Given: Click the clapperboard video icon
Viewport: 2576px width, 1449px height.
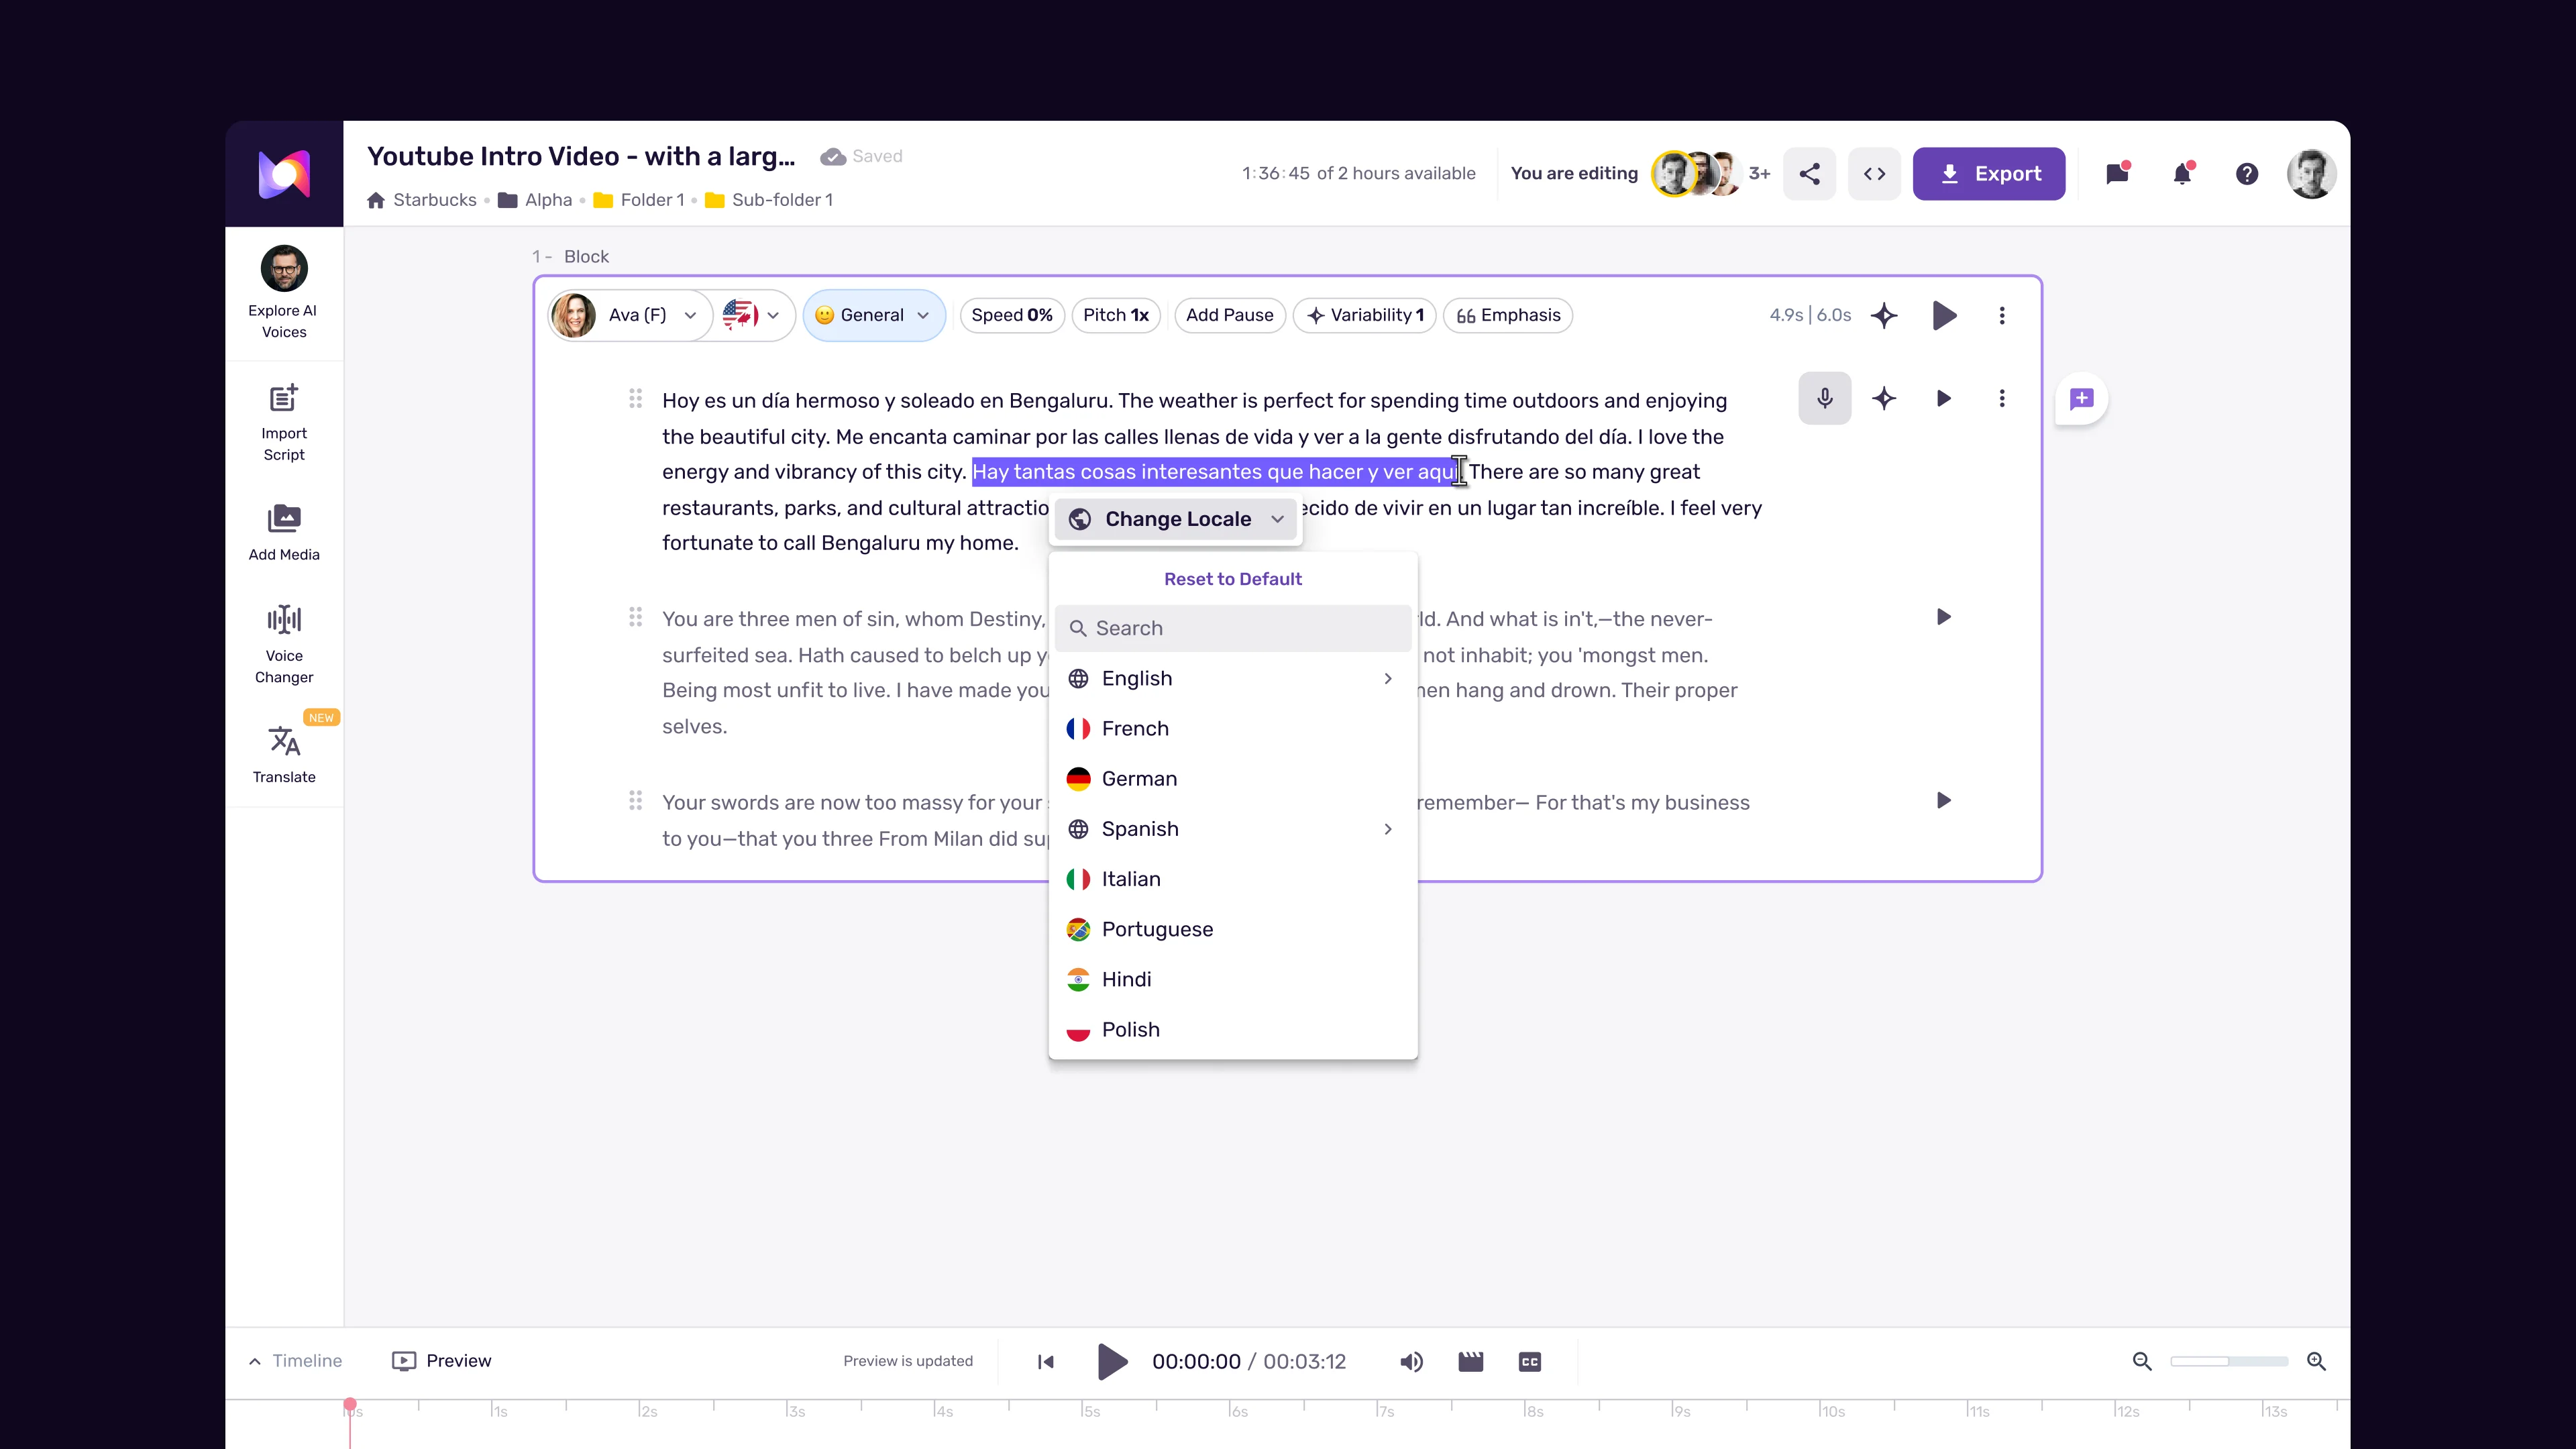Looking at the screenshot, I should 1471,1362.
